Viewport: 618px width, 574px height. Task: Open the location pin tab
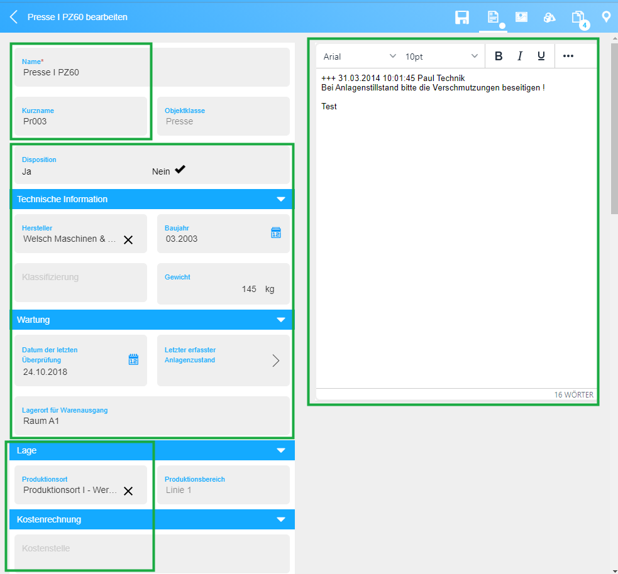pos(606,16)
